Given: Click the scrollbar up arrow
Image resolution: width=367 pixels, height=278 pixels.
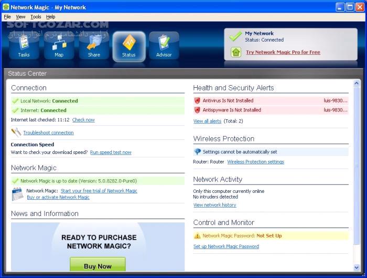Looking at the screenshot, I should 357,83.
